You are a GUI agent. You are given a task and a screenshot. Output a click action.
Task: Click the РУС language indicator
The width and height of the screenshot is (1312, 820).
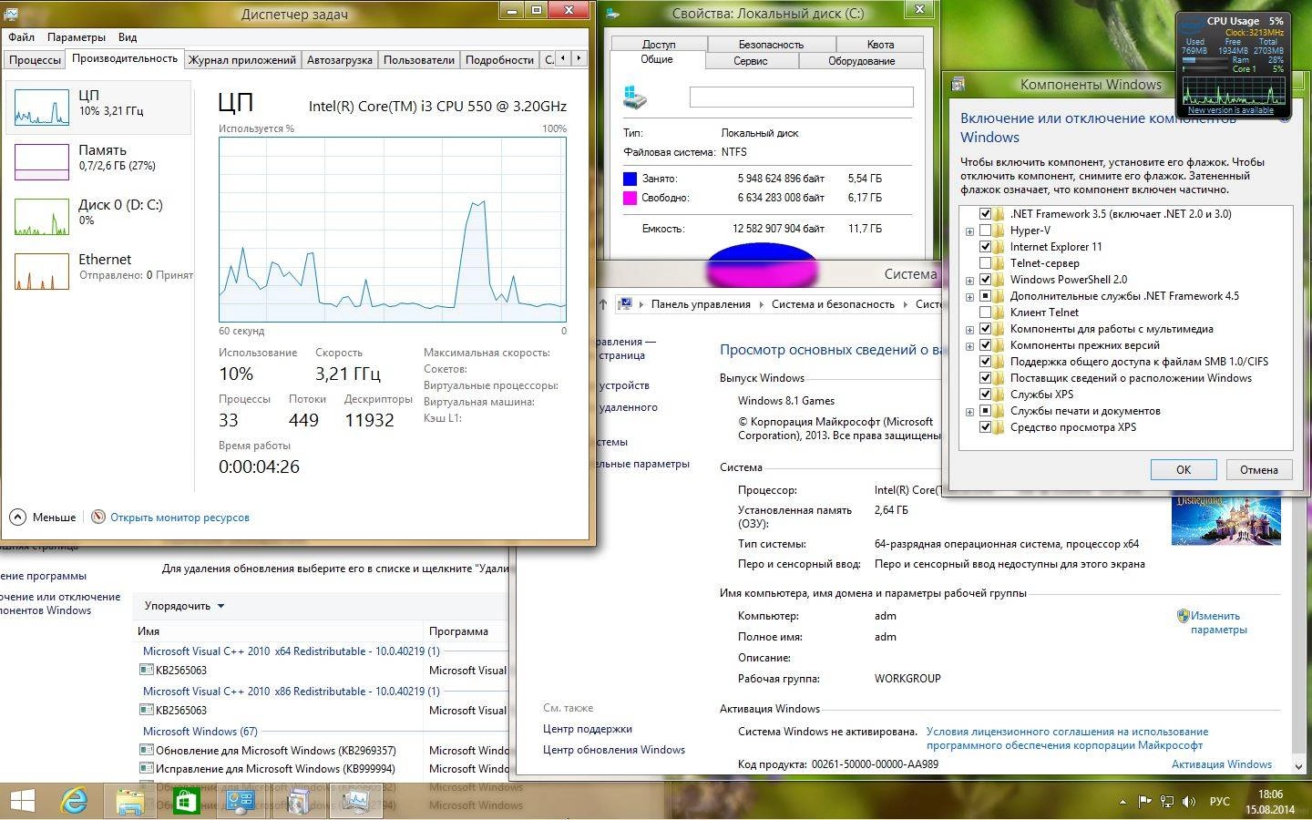coord(1219,802)
